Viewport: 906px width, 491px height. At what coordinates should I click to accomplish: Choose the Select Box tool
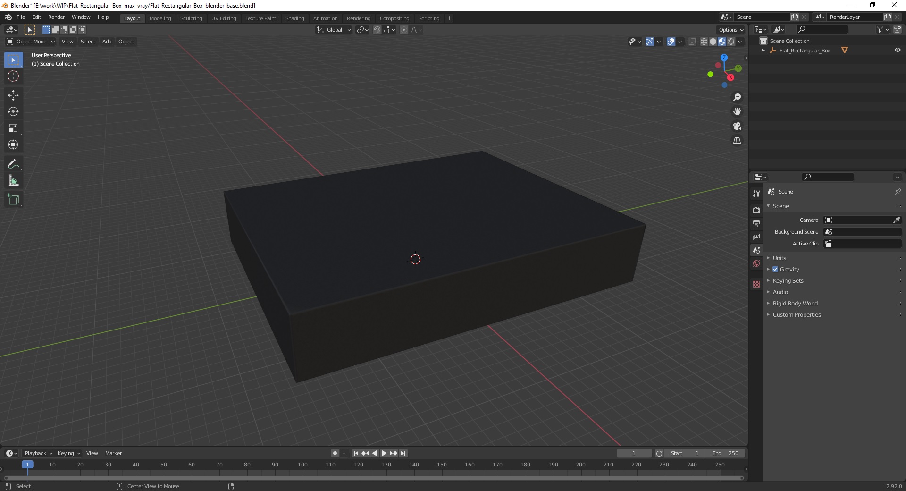(13, 60)
